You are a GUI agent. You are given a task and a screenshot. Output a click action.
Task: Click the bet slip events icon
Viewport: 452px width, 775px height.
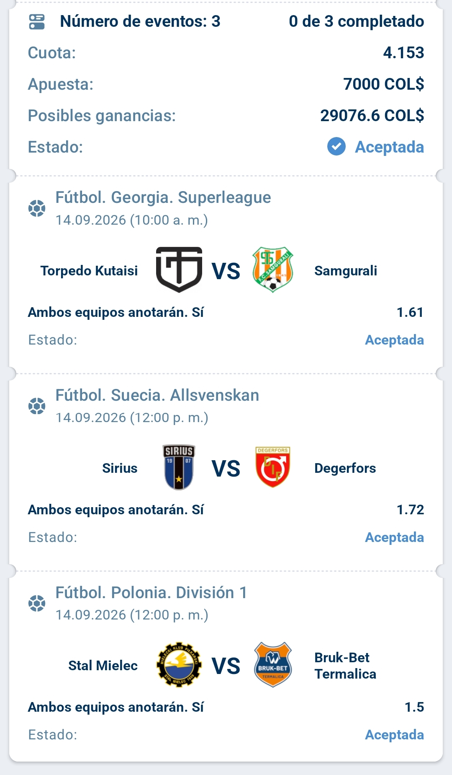pyautogui.click(x=37, y=22)
